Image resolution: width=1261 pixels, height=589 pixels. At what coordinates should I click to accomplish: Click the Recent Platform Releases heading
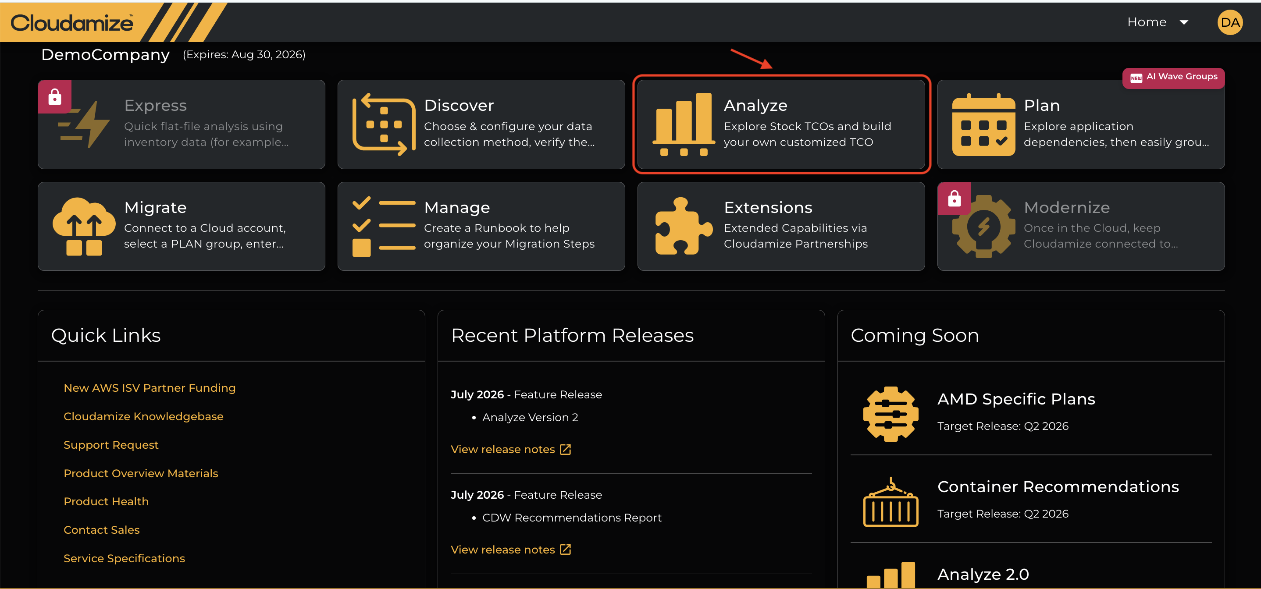[572, 336]
